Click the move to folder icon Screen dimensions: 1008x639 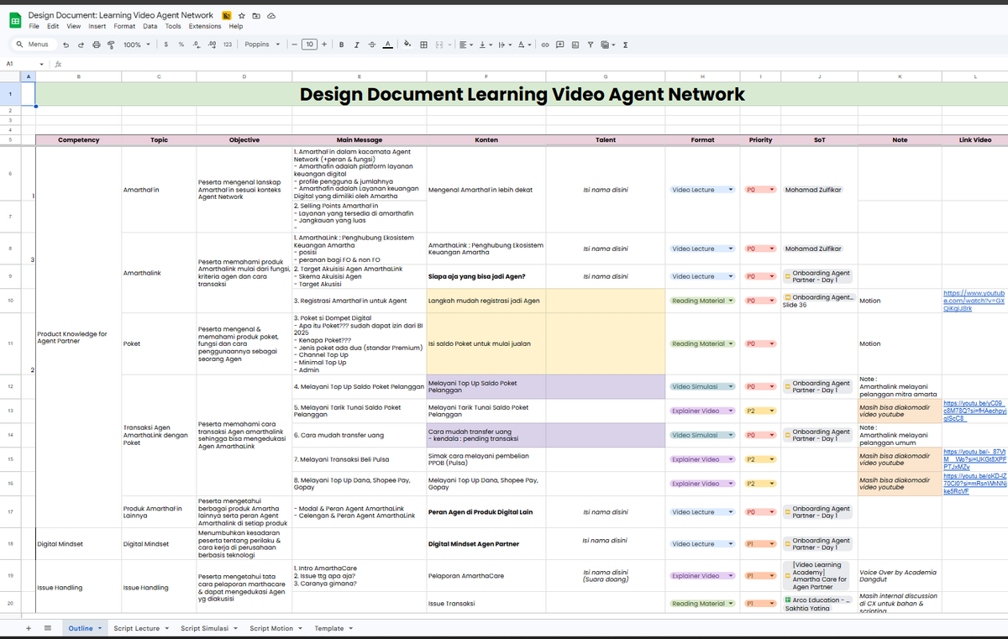tap(256, 16)
